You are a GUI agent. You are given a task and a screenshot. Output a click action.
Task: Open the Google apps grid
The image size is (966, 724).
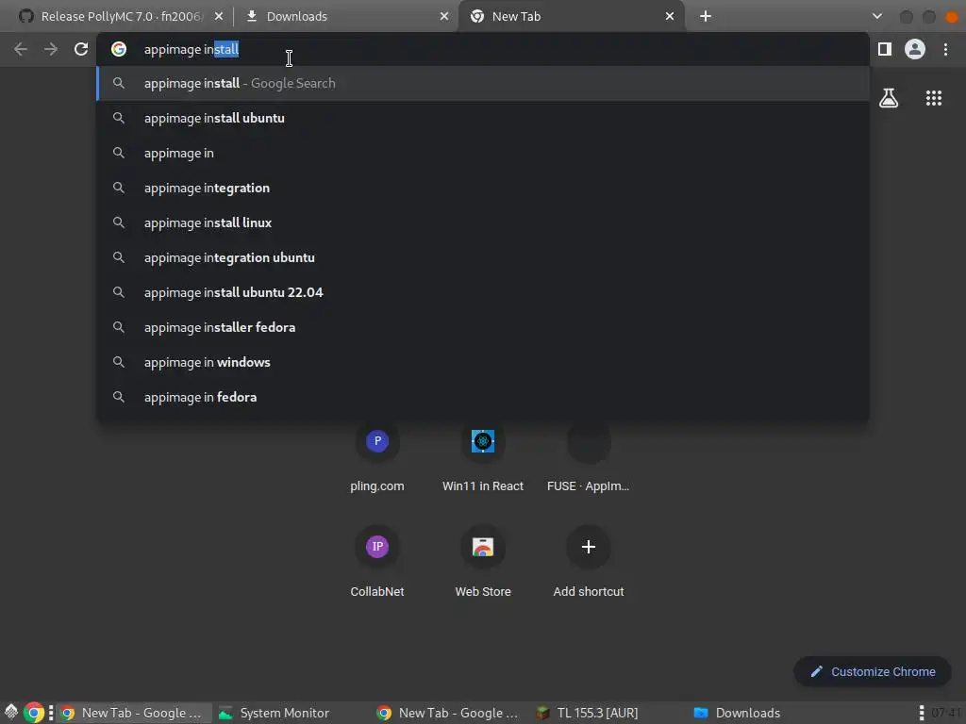(x=934, y=98)
